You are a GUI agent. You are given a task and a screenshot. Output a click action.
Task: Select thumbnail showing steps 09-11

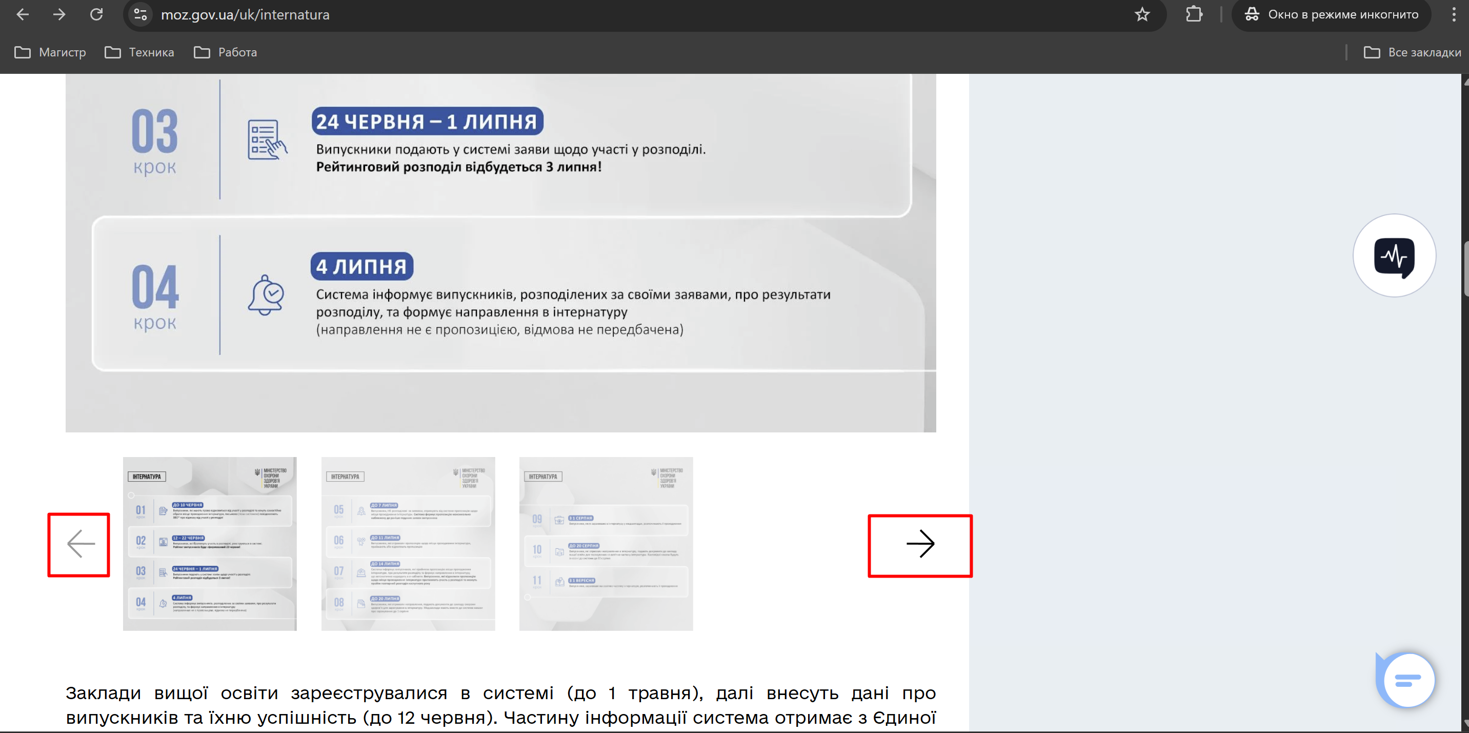pos(606,544)
